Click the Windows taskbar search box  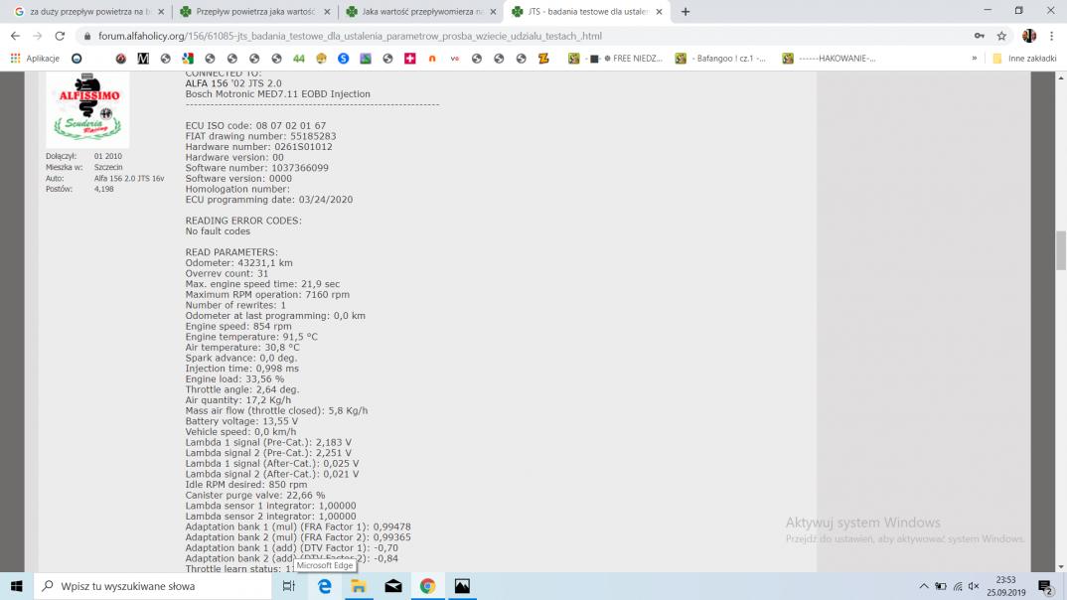152,586
